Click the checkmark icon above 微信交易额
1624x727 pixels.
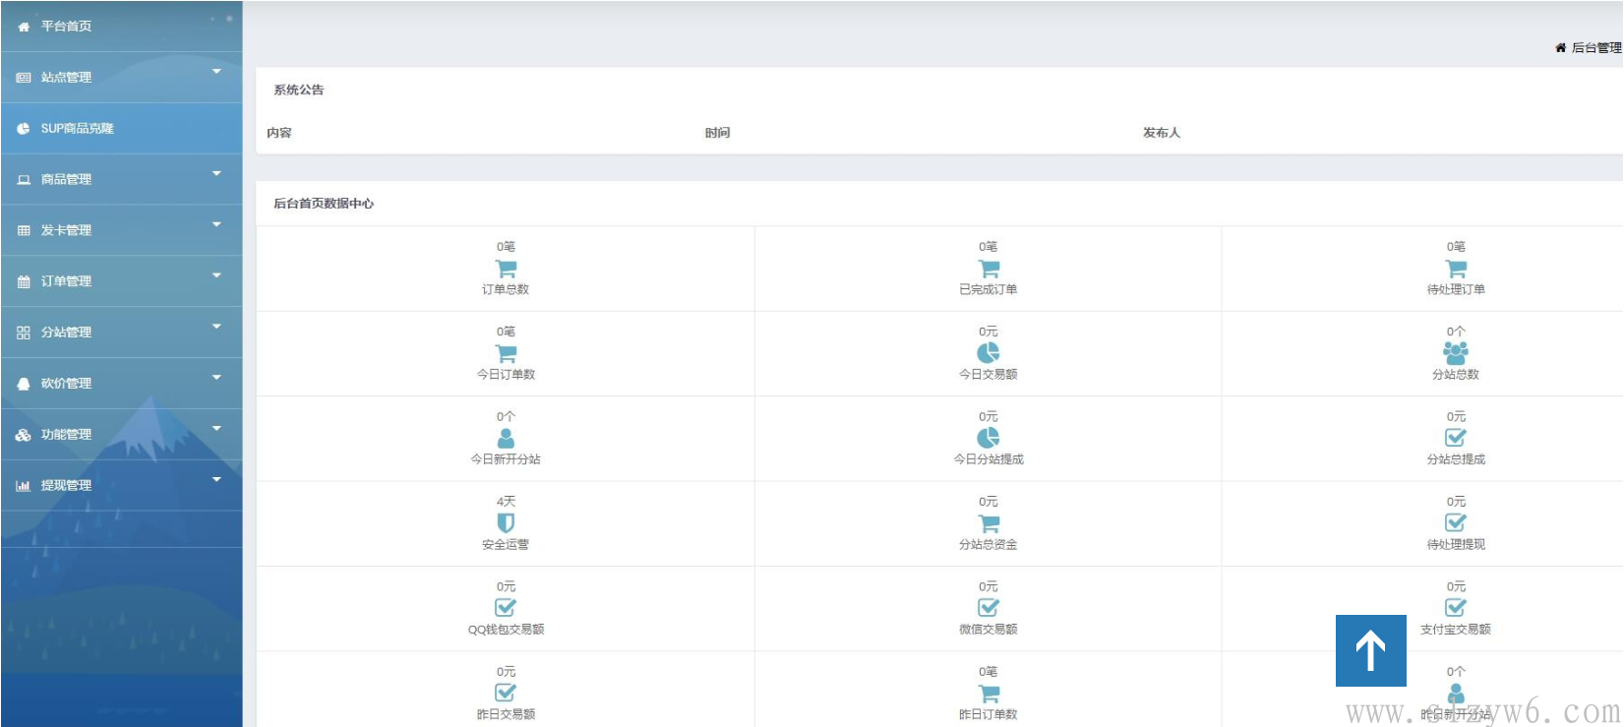pos(988,608)
